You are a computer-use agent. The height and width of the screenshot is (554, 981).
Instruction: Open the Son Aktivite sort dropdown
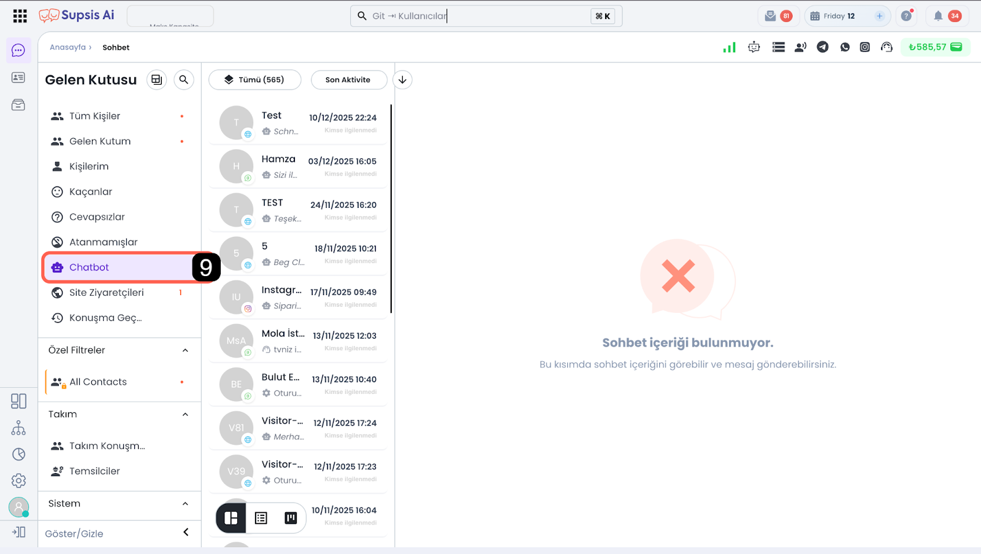tap(348, 80)
